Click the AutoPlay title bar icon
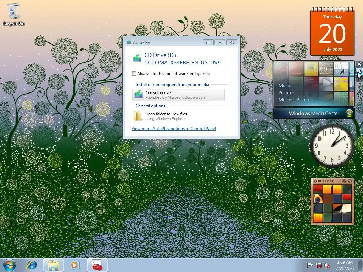Screen dimensions: 363x272 (129, 42)
